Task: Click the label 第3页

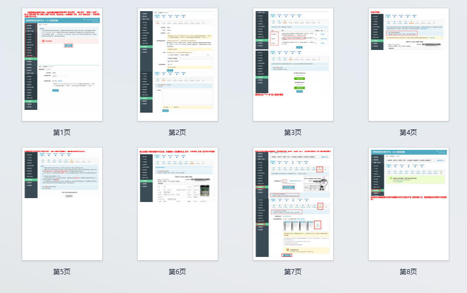Action: [x=293, y=133]
